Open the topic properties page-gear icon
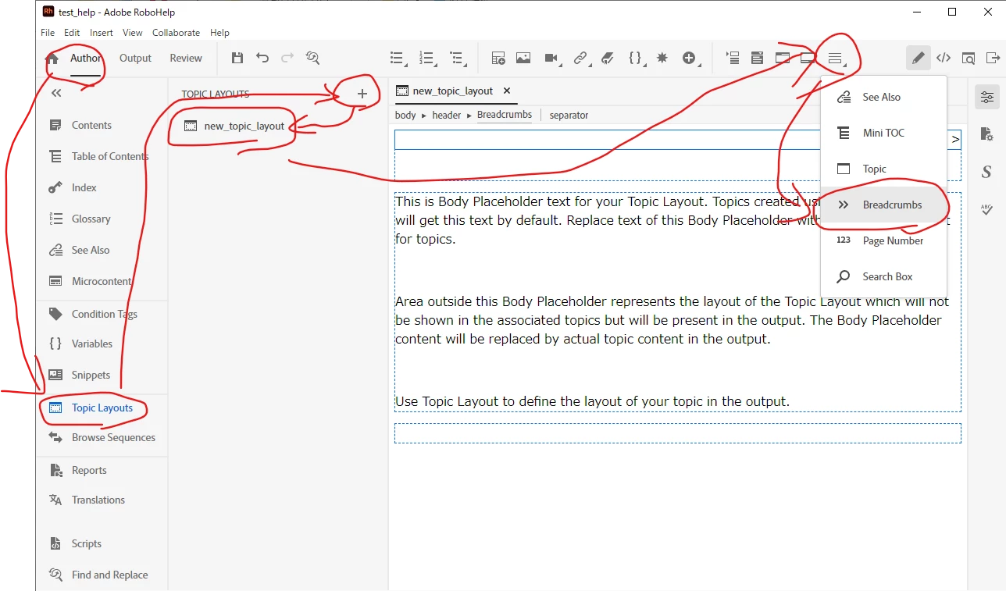The height and width of the screenshot is (591, 1006). pos(987,134)
